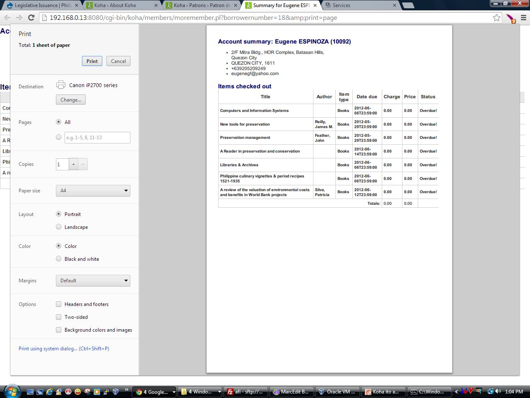
Task: Choose Black and white color option
Action: tap(59, 259)
